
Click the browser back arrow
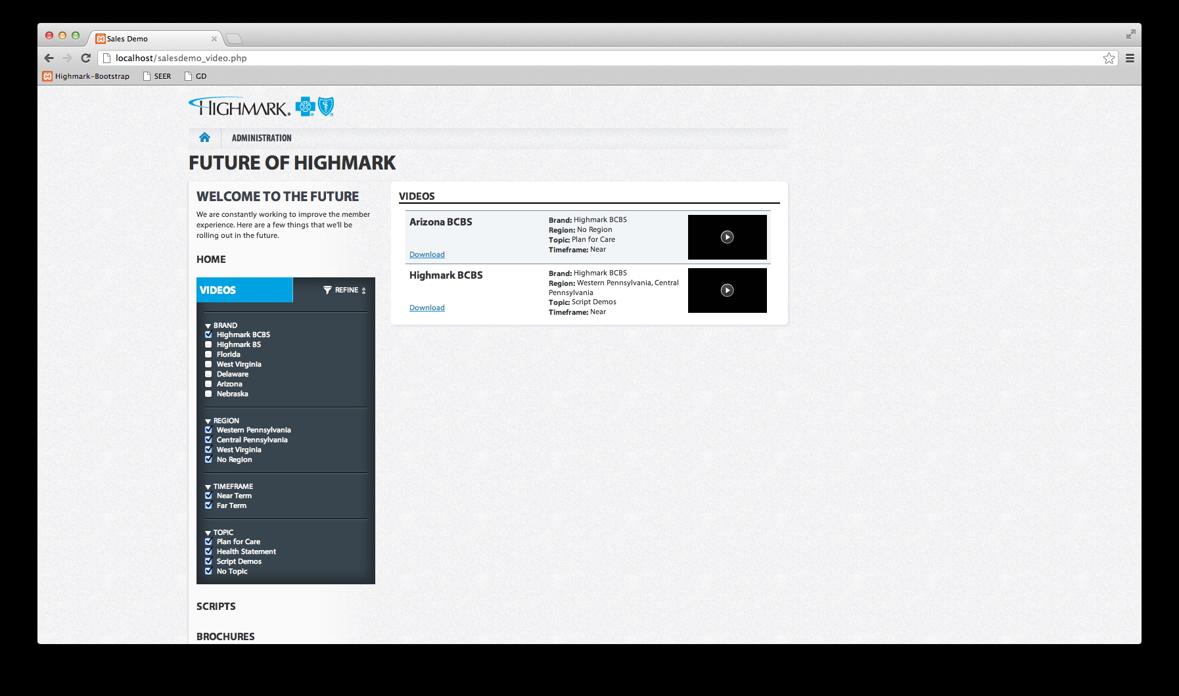tap(49, 58)
